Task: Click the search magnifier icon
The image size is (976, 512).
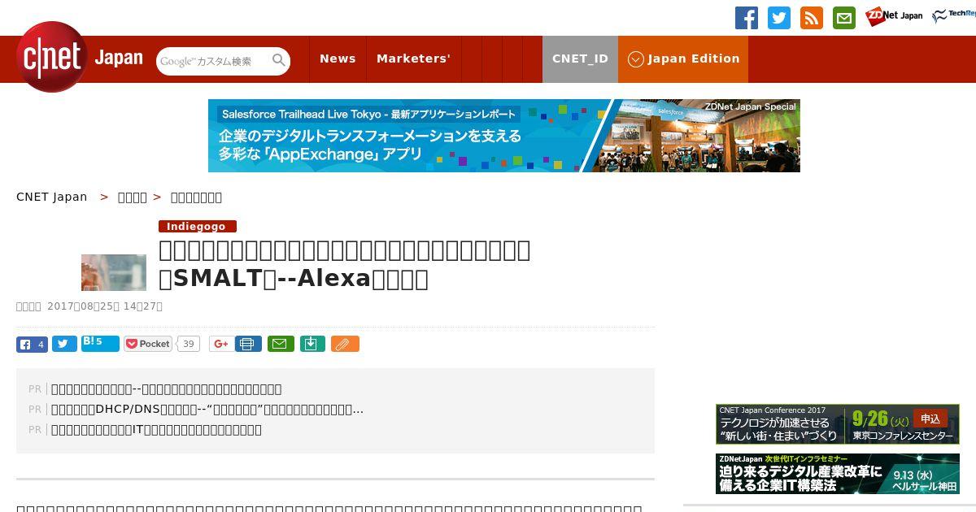Action: click(x=279, y=60)
